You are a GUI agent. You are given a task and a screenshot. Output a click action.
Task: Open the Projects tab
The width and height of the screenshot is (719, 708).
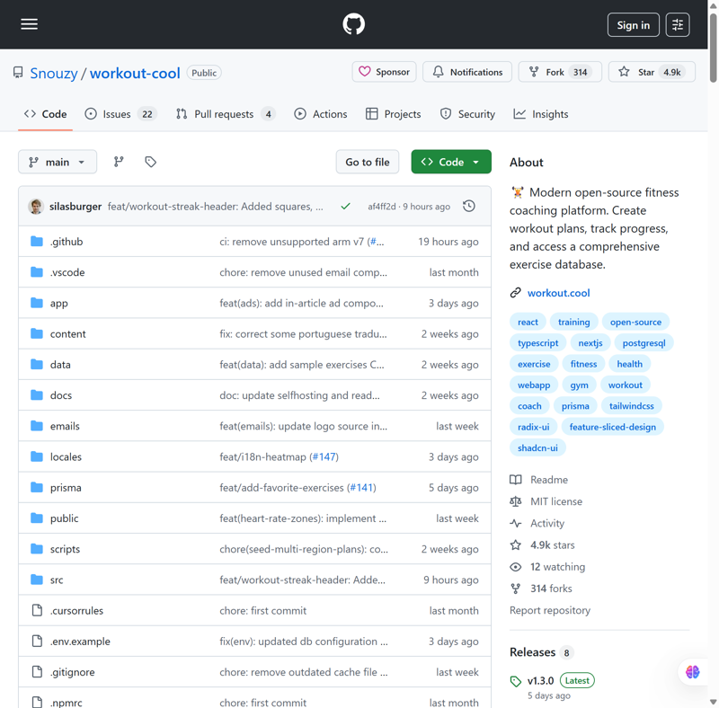(394, 114)
